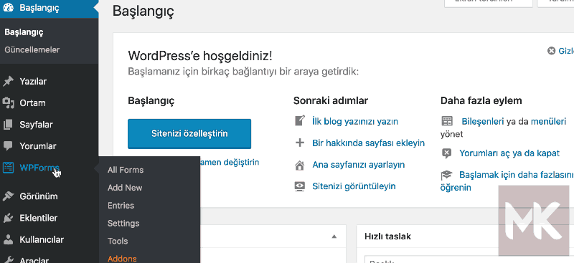This screenshot has height=263, width=574.
Task: Click the widgets icon beside Bileşenleri
Action: (x=447, y=121)
